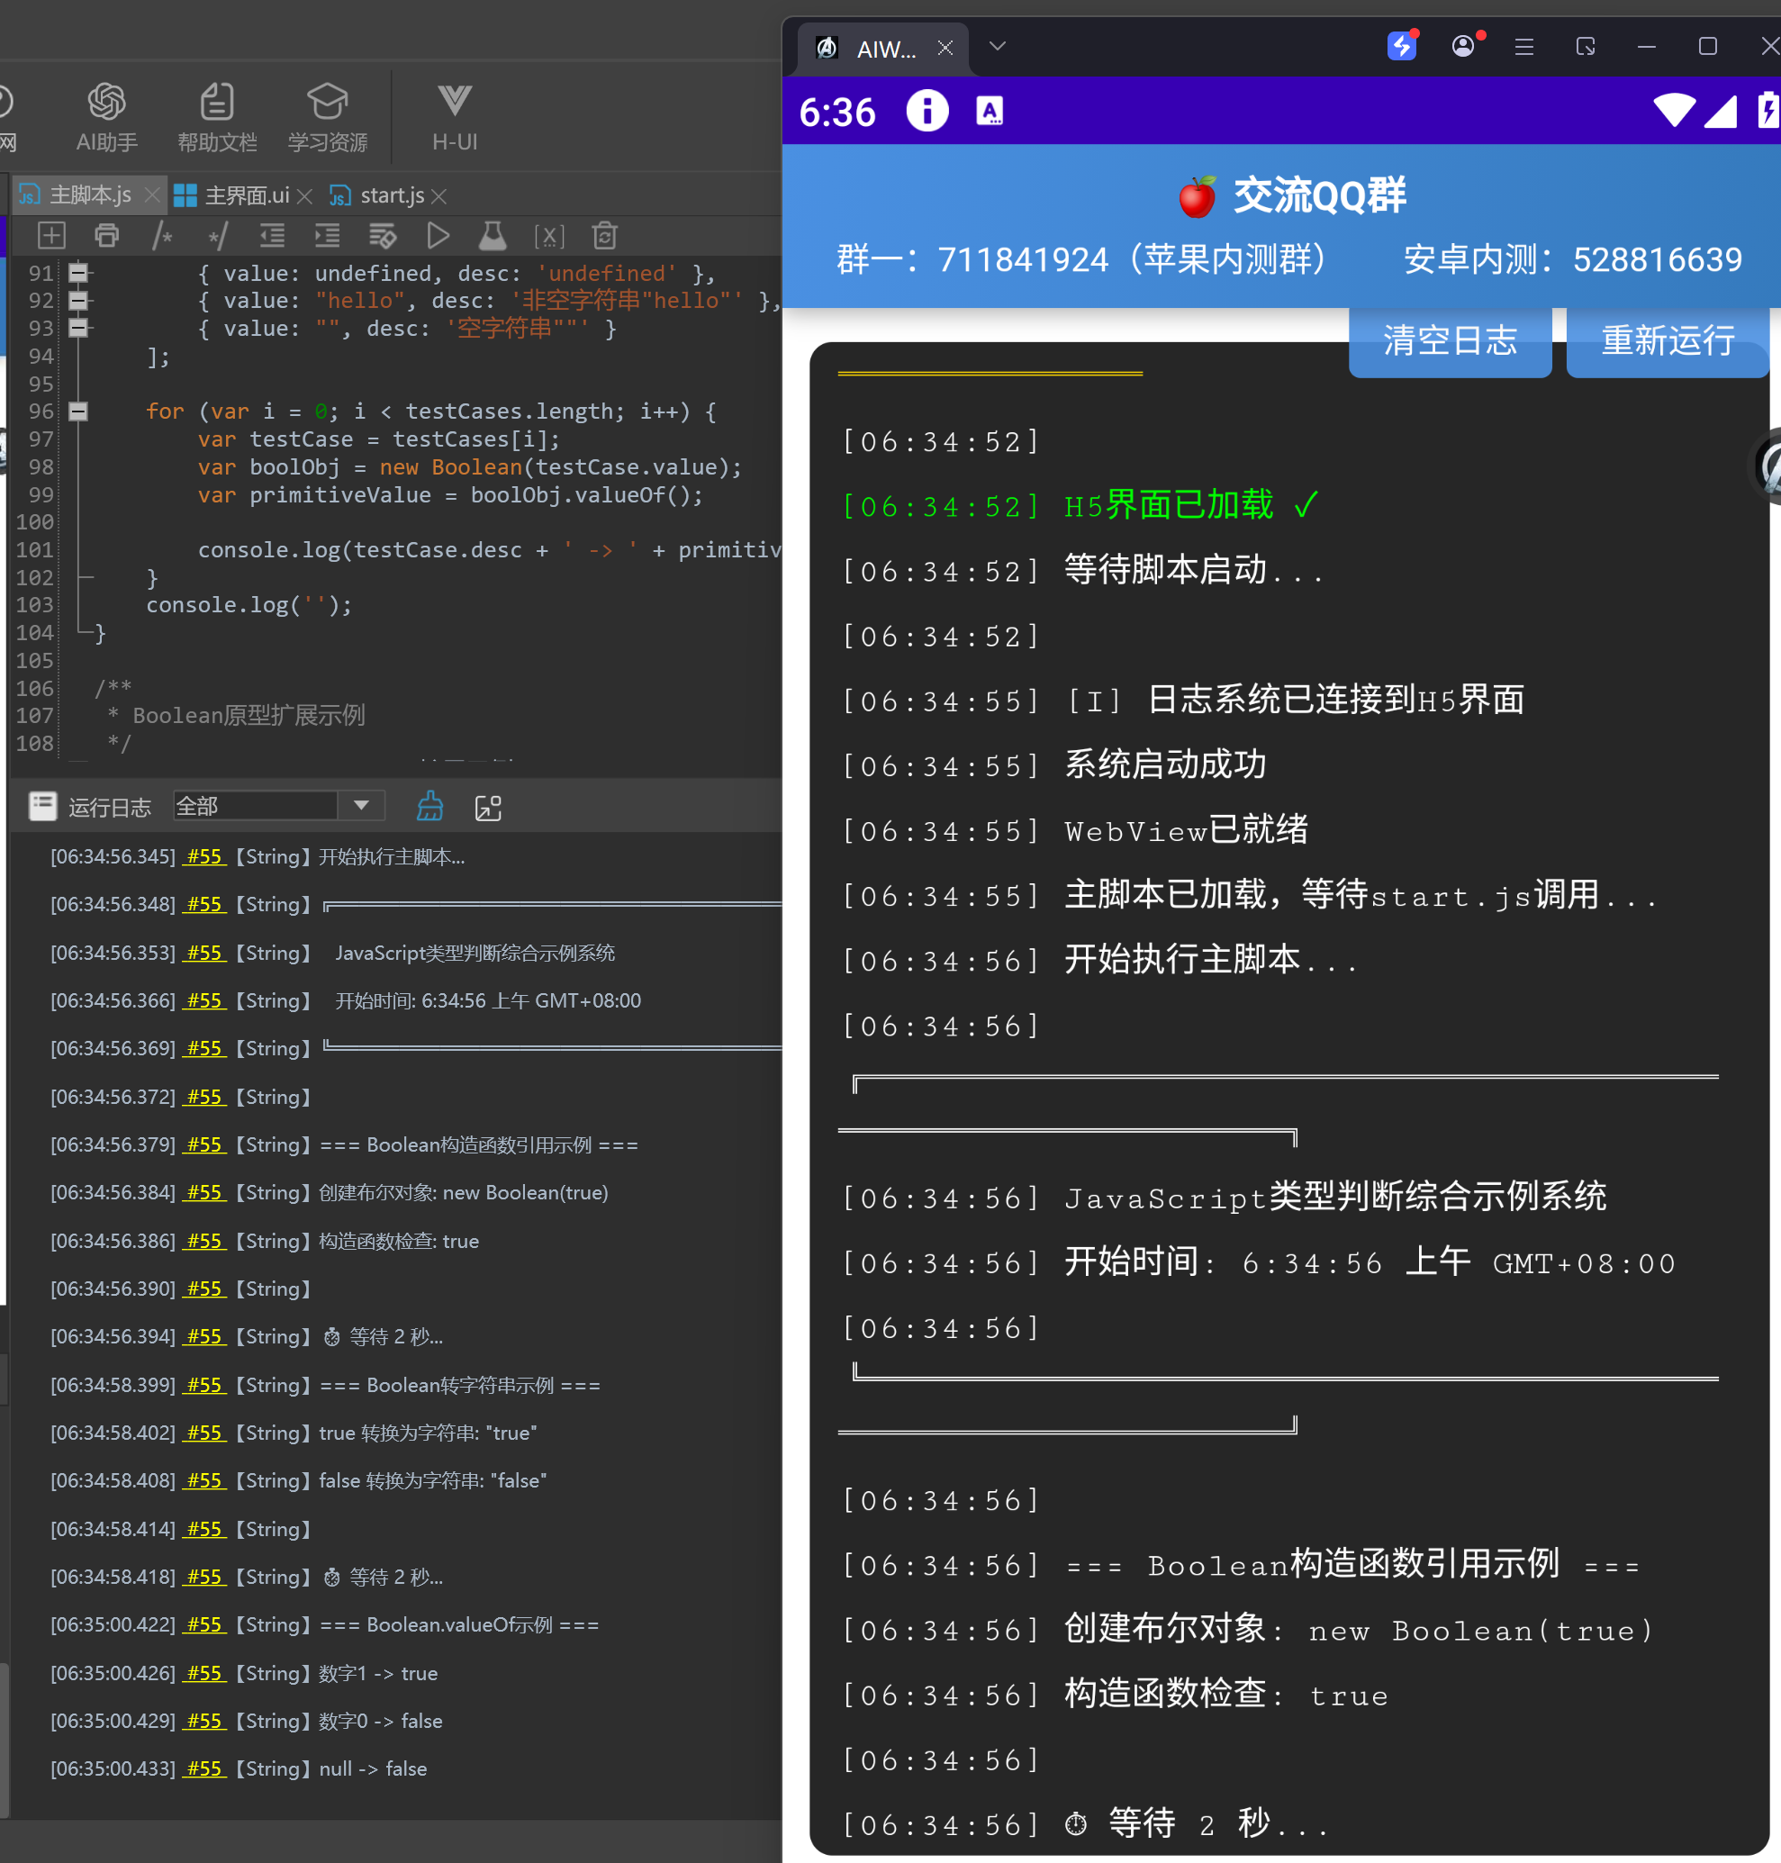
Task: Switch to the start.js tab
Action: (391, 195)
